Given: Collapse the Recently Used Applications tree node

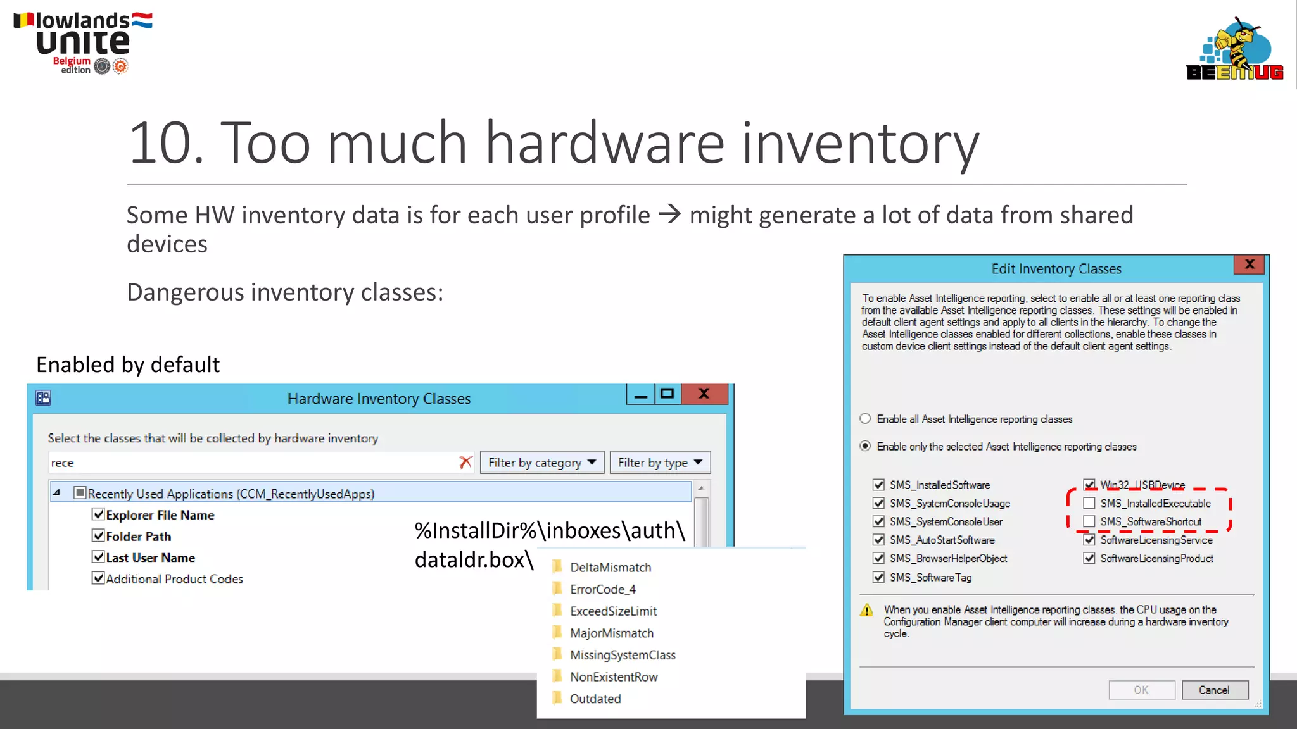Looking at the screenshot, I should tap(57, 492).
